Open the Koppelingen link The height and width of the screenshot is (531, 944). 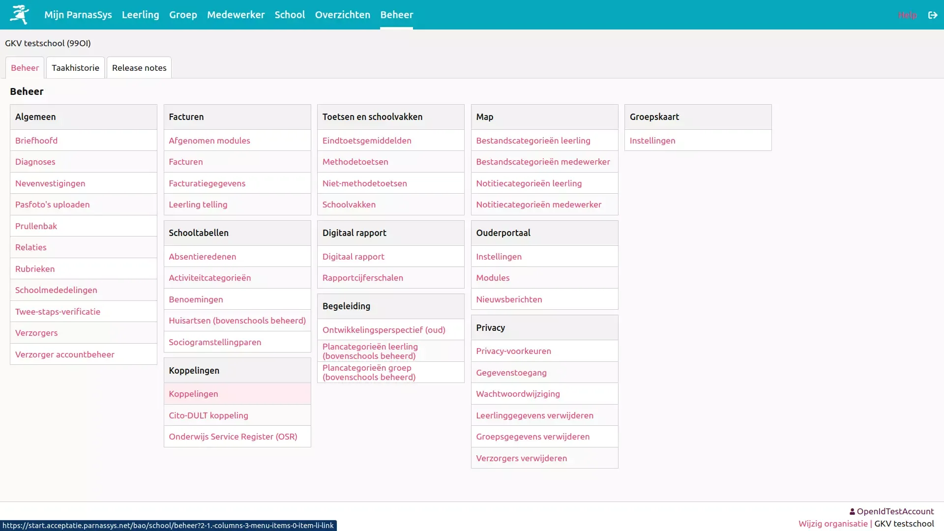coord(193,394)
